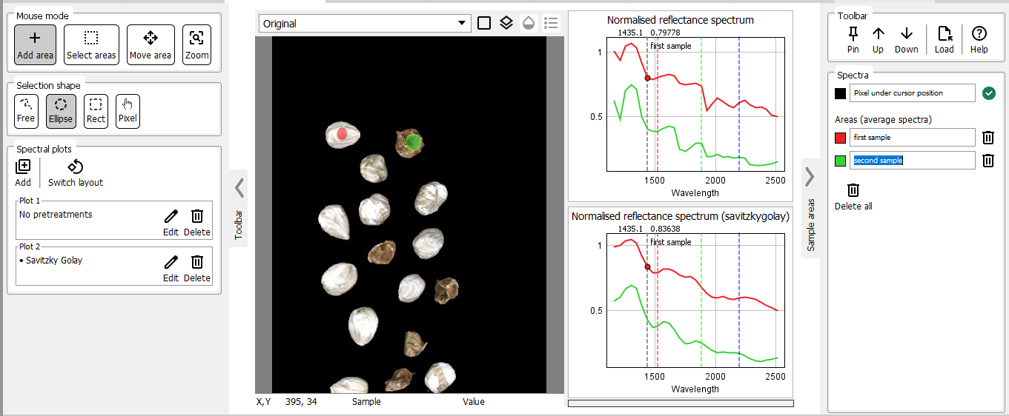Viewport: 1009px width, 416px height.
Task: Collapse the left Toolbar panel
Action: (239, 187)
